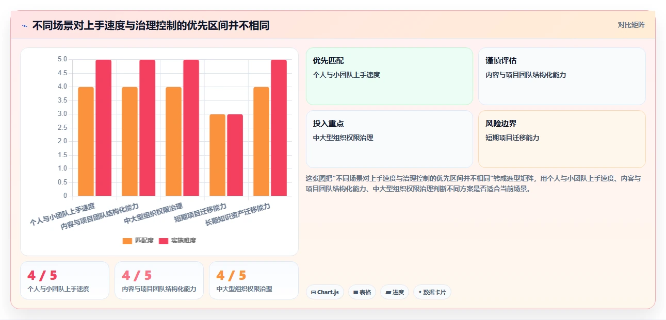
Task: Click red 实施难度 bar for 内容与项目团队结构化能力
Action: pos(147,128)
